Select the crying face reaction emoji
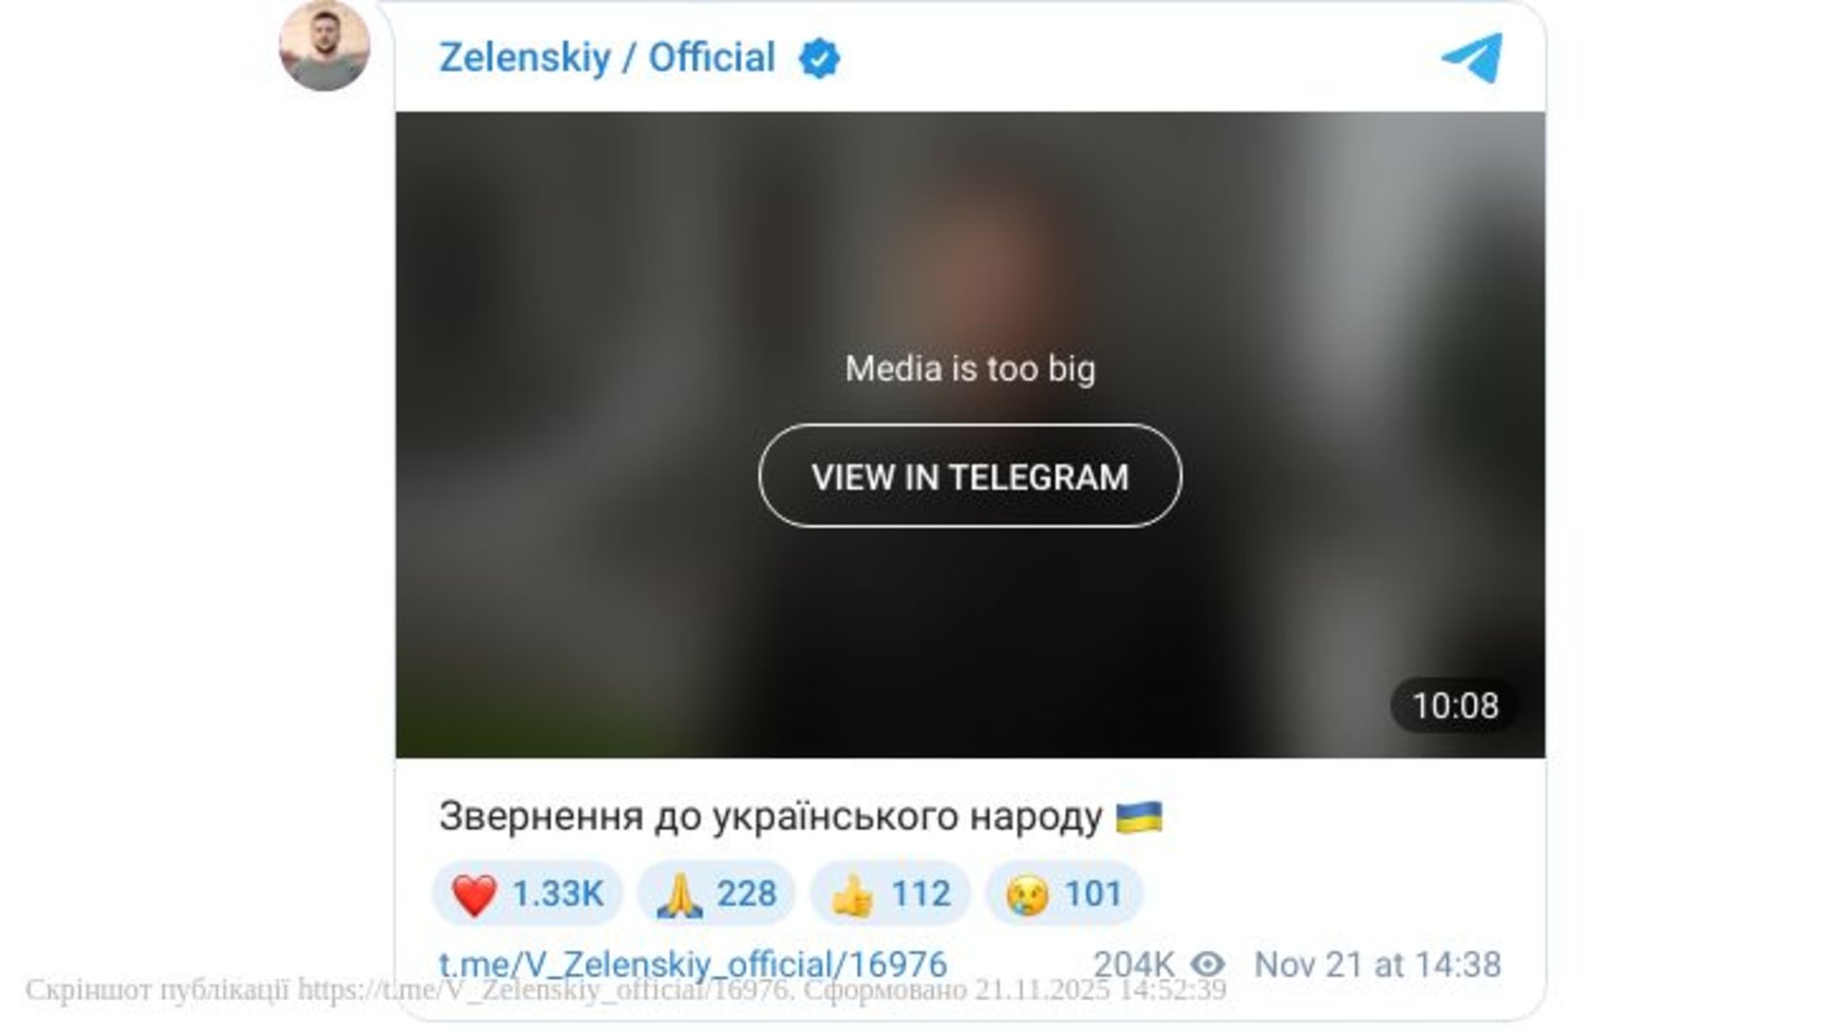The width and height of the screenshot is (1827, 1035). pos(1028,894)
